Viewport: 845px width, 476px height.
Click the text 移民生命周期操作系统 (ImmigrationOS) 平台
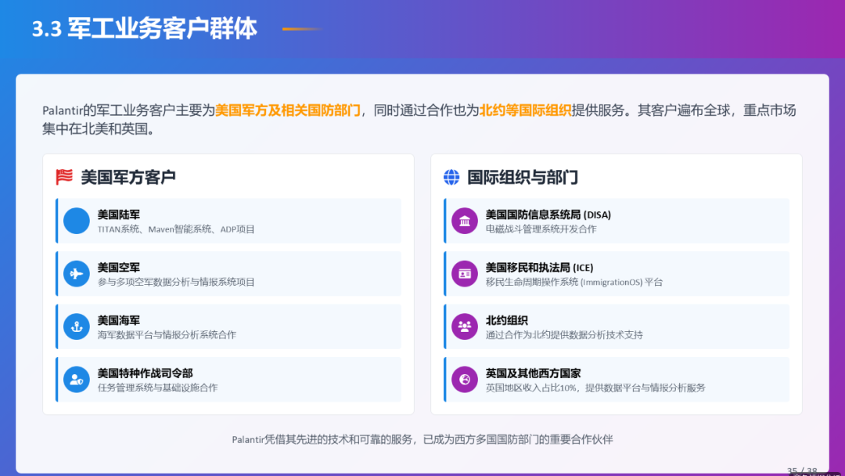click(x=574, y=282)
